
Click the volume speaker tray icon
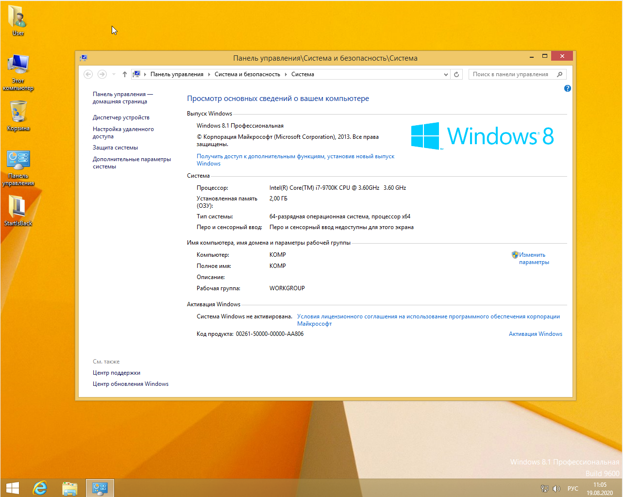pos(556,489)
